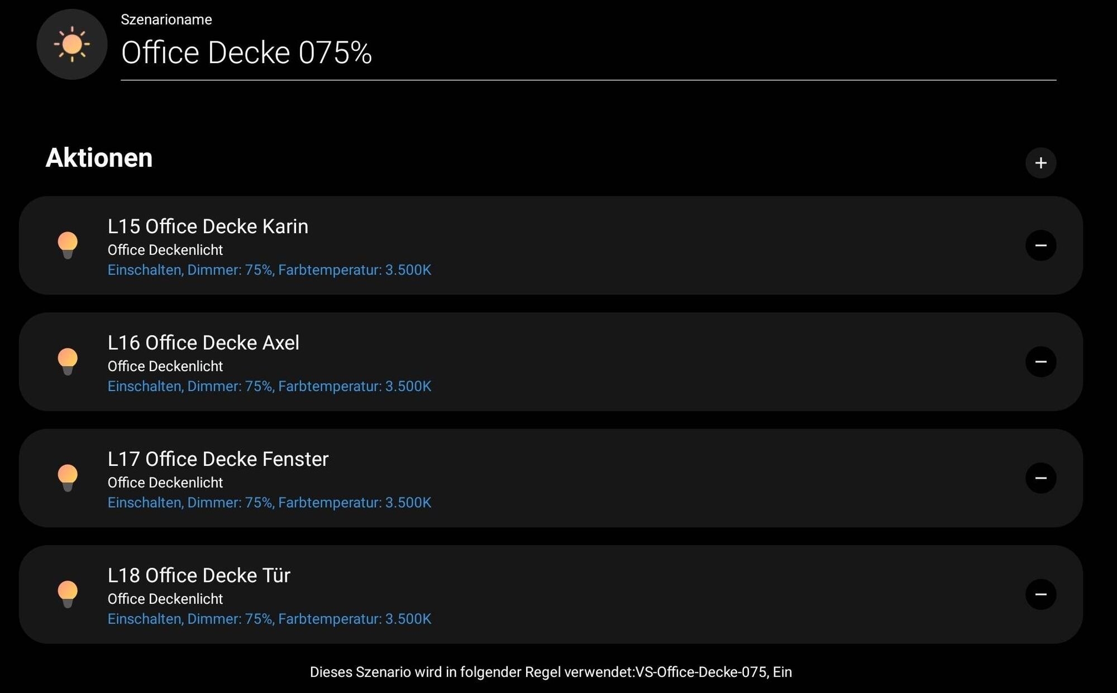Remove L15 Office Decke Karin action

click(1040, 246)
